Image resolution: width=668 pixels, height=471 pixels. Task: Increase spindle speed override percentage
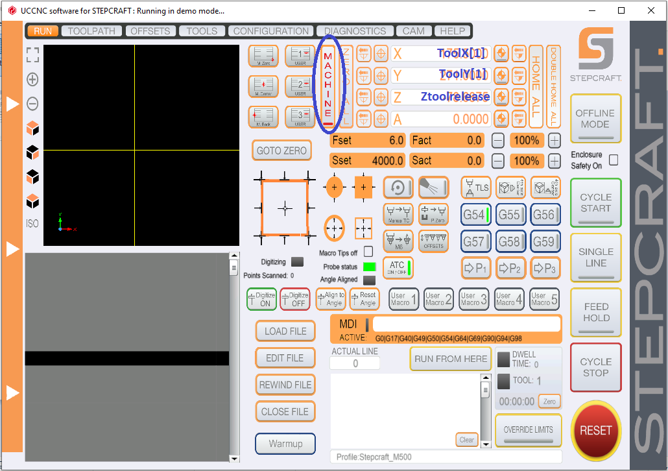click(x=554, y=161)
